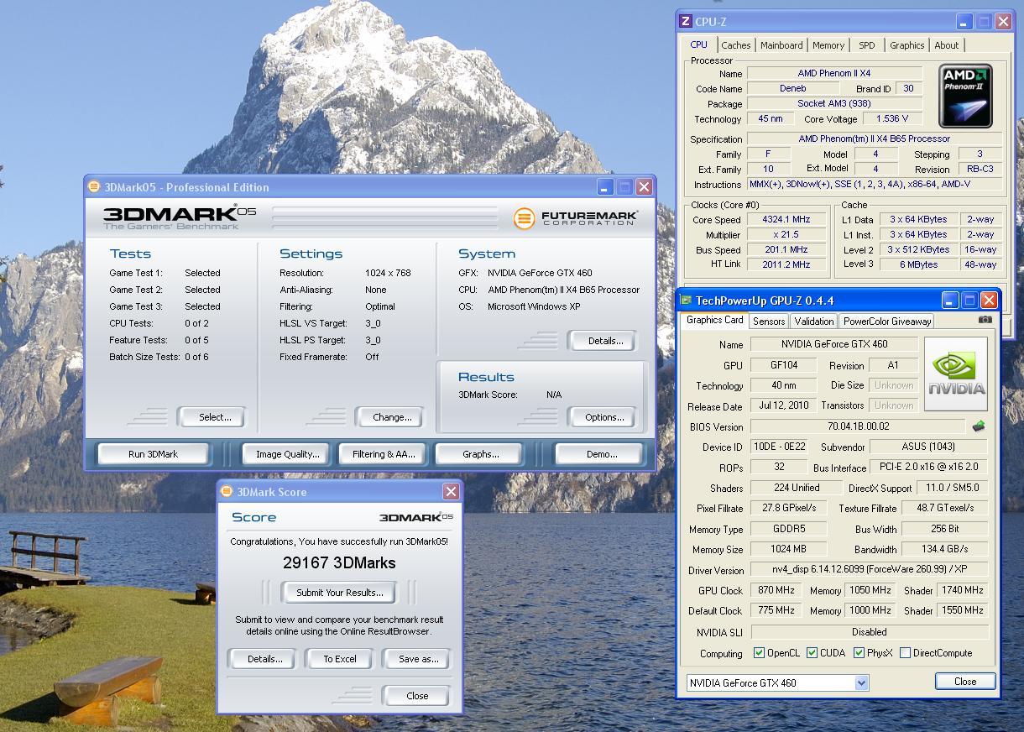The width and height of the screenshot is (1024, 732).
Task: Click the Memory Size value 1024 MB
Action: [x=789, y=549]
